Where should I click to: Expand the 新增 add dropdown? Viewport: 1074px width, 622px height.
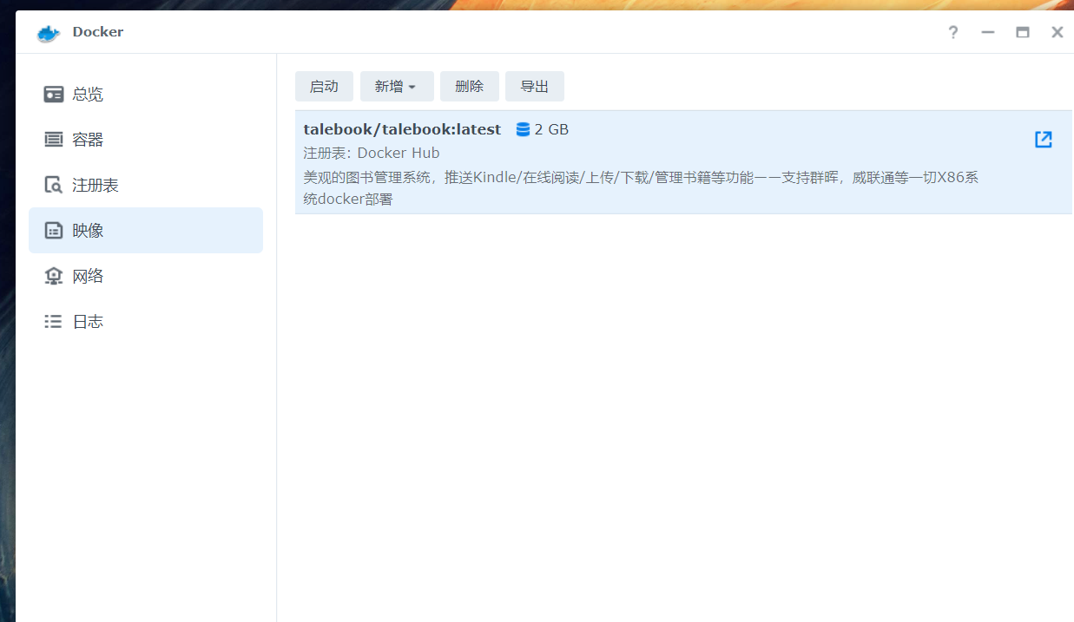397,86
